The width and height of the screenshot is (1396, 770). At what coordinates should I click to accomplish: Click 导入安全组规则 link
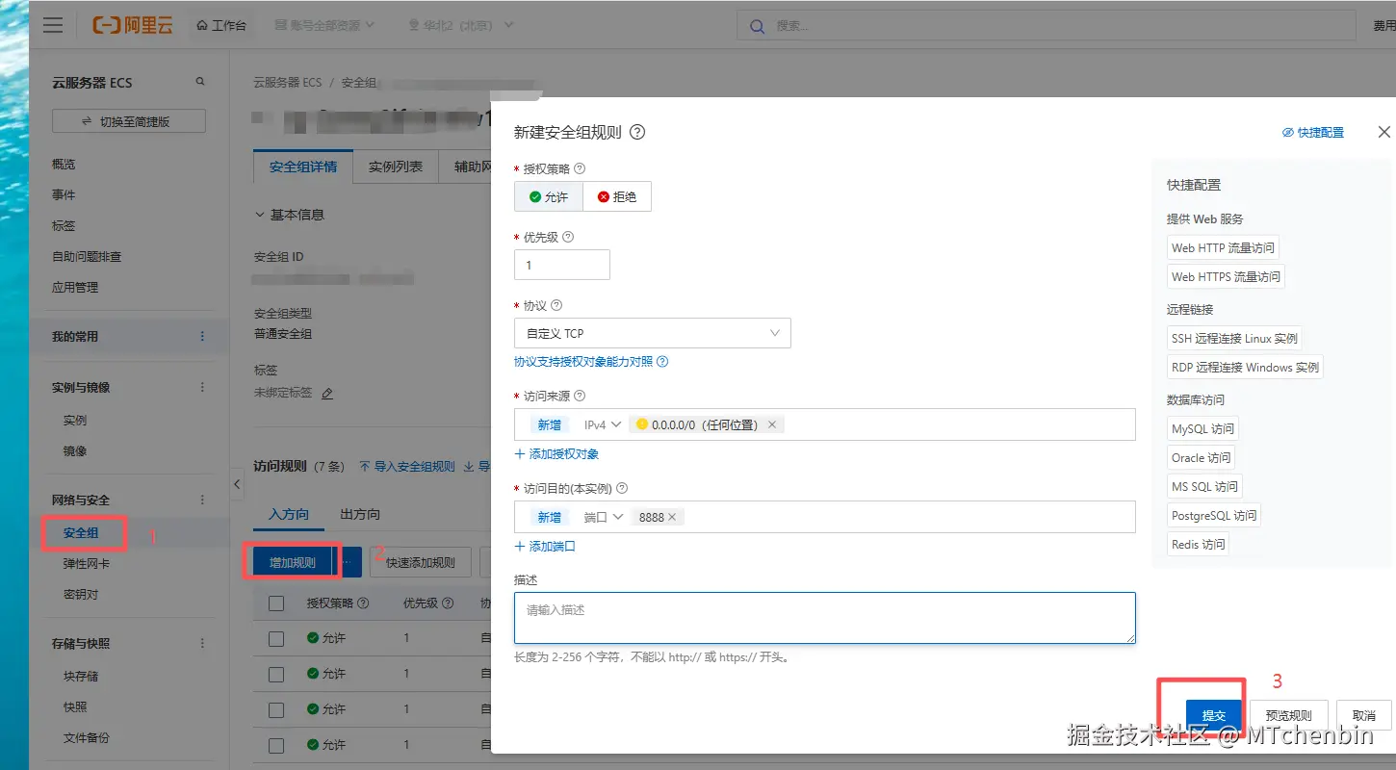click(407, 467)
